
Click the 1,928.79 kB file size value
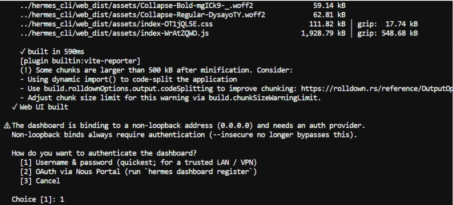click(x=323, y=33)
